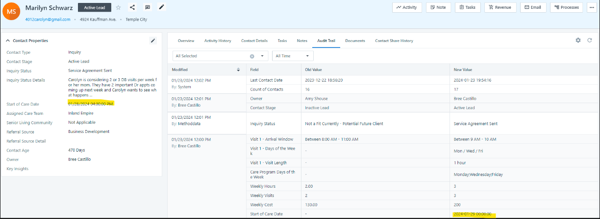This screenshot has height=219, width=600.
Task: Edit Contact Properties with the pencil icon
Action: [153, 41]
